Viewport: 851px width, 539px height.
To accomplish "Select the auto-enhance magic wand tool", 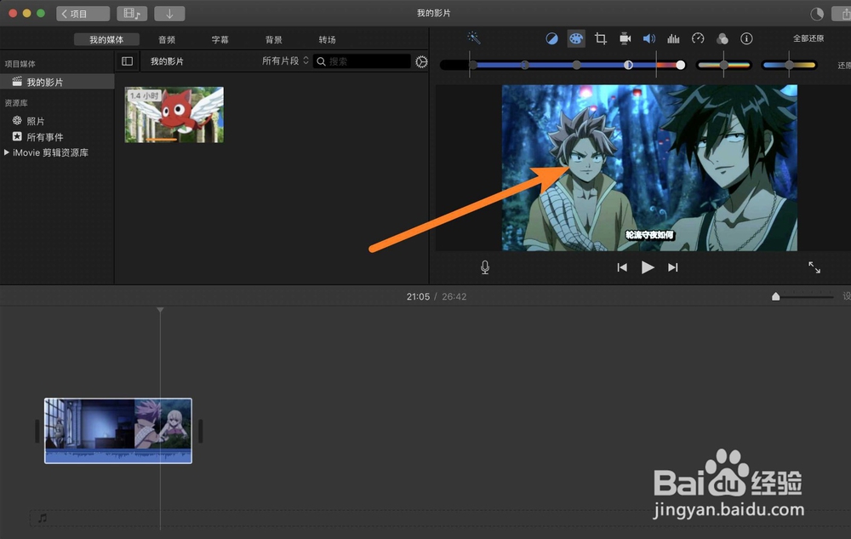I will (x=474, y=37).
